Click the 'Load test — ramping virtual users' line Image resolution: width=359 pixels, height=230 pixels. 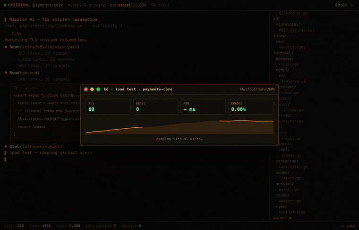51,153
